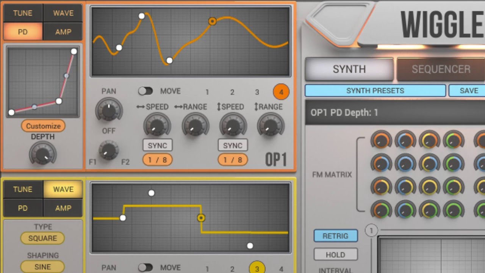Select the OP1 TUNE tab
The image size is (485, 273).
[x=23, y=13]
